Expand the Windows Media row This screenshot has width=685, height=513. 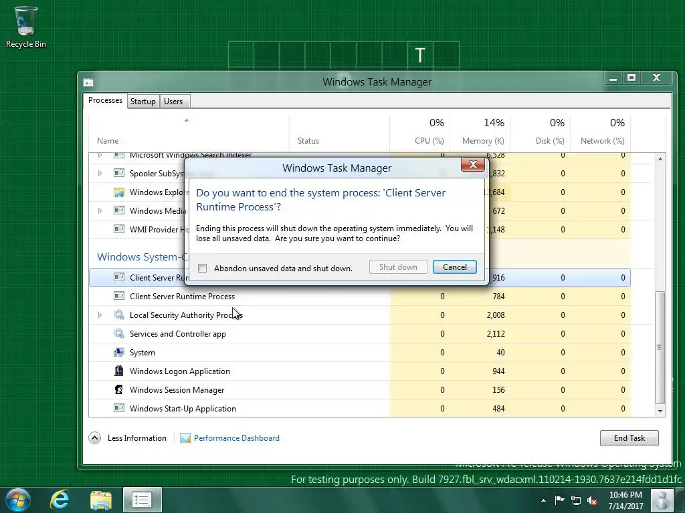click(100, 210)
